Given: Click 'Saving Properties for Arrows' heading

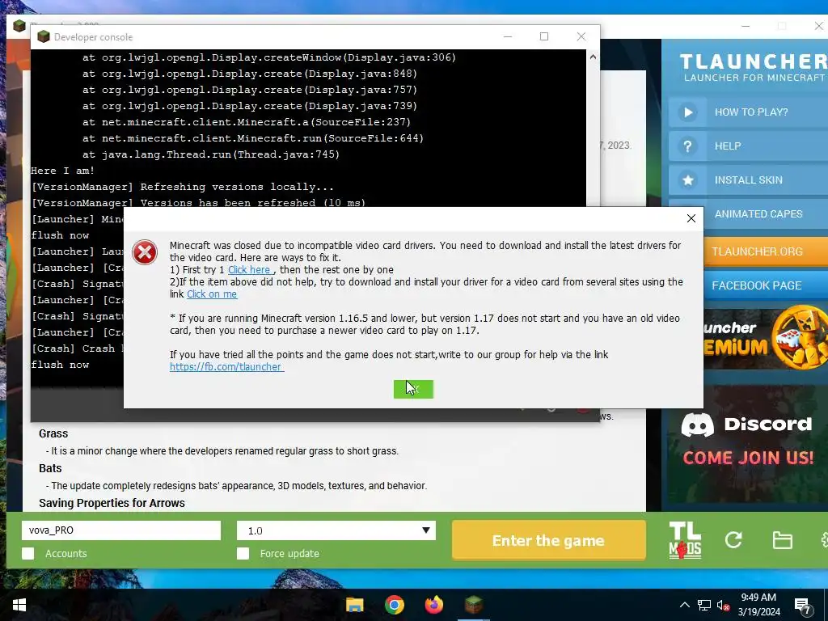Looking at the screenshot, I should point(112,503).
